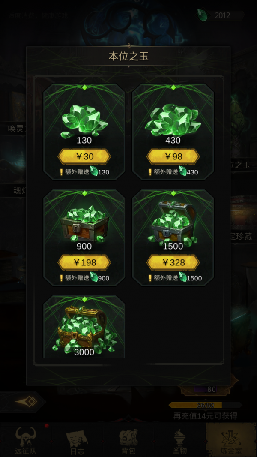Choose the 3000 gems golden chest icon
Image resolution: width=257 pixels, height=457 pixels.
coord(84,329)
